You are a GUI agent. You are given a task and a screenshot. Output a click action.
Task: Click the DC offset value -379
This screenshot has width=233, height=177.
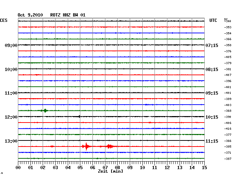pyautogui.click(x=228, y=63)
